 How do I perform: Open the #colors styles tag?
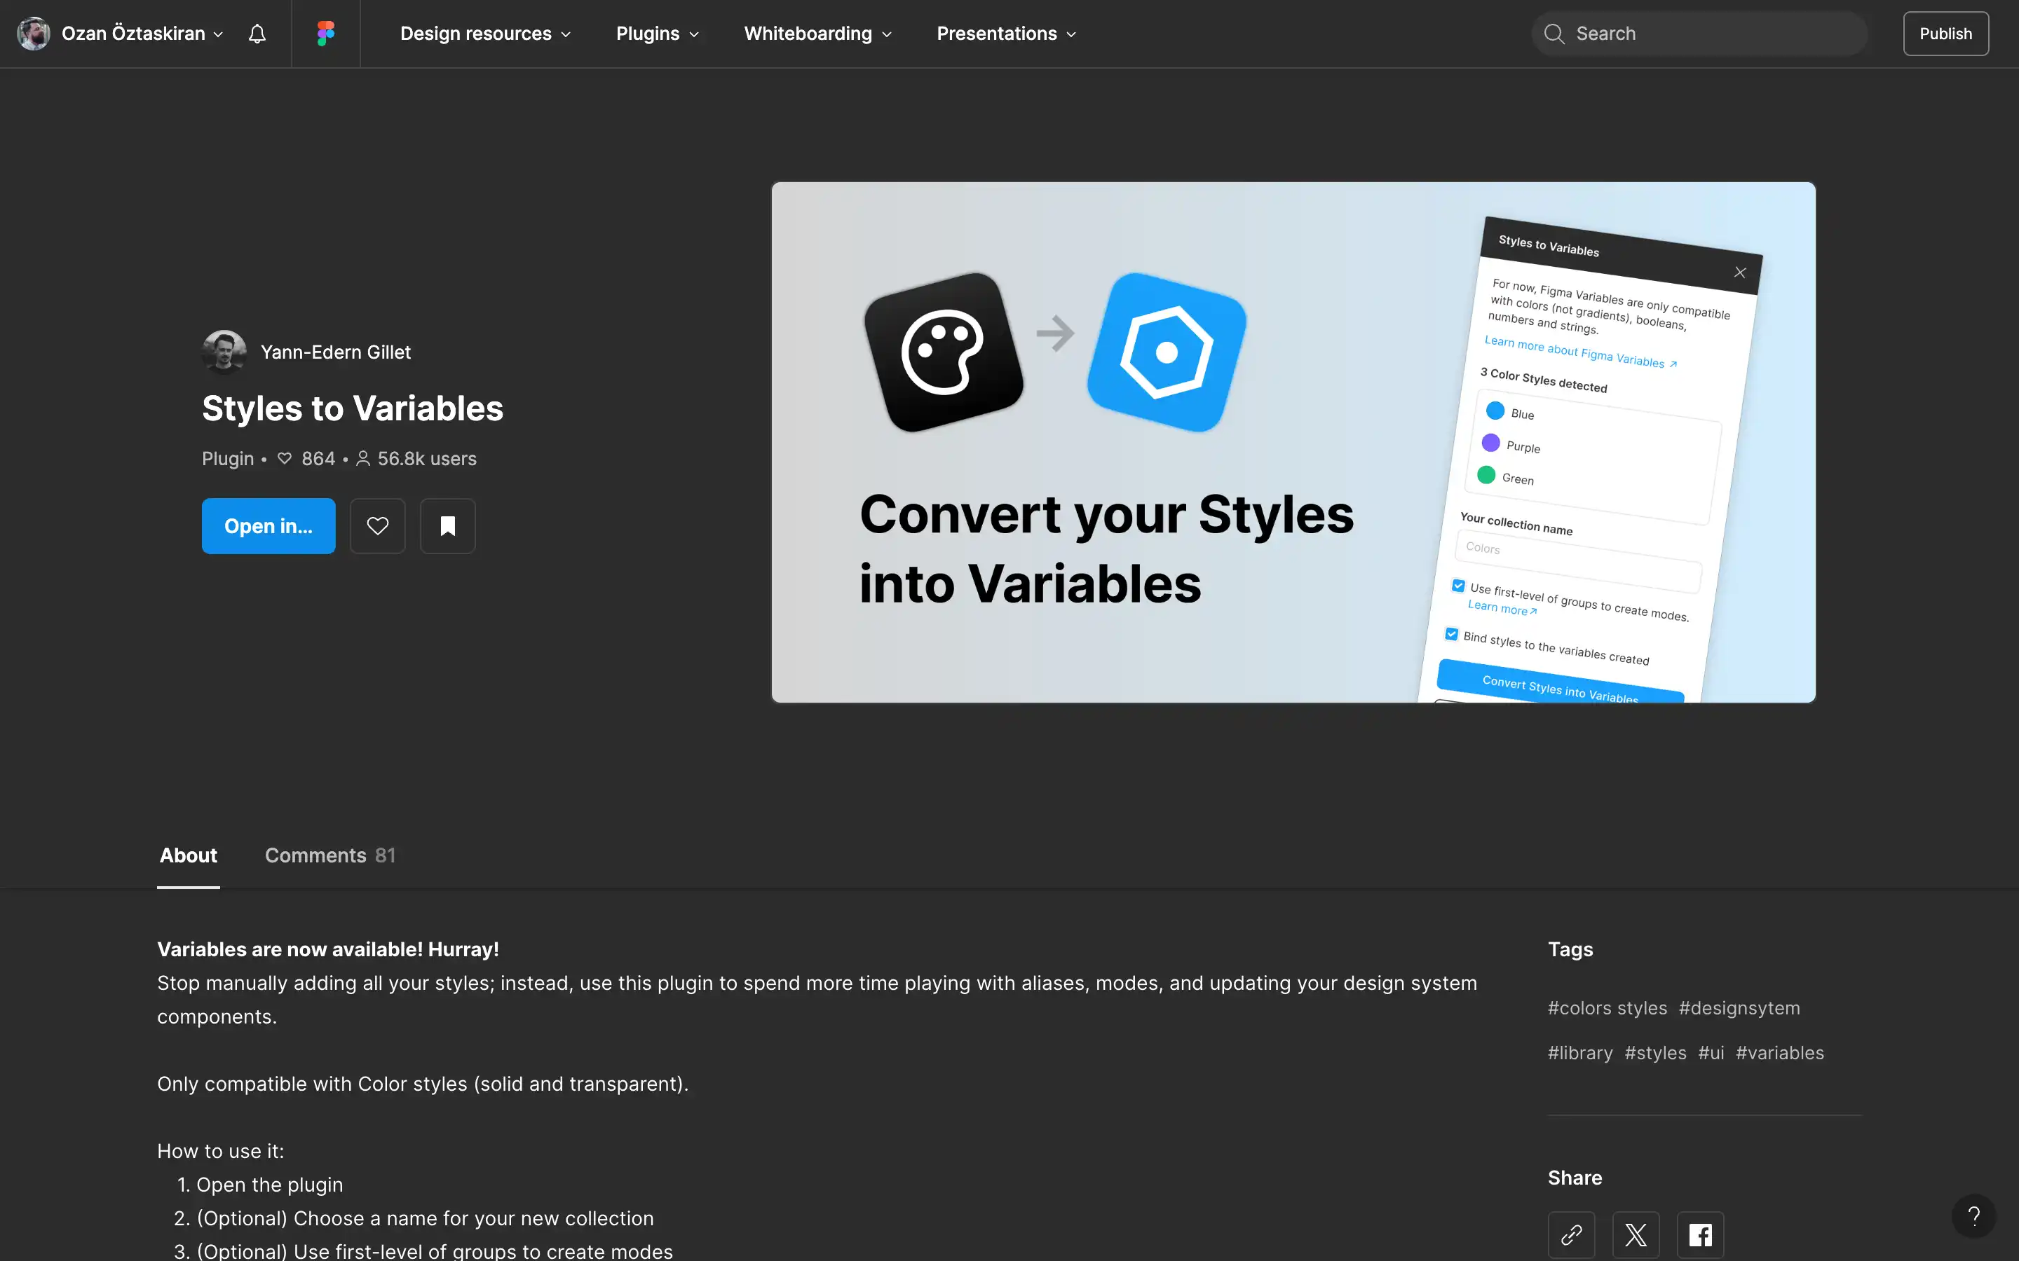[1607, 1007]
